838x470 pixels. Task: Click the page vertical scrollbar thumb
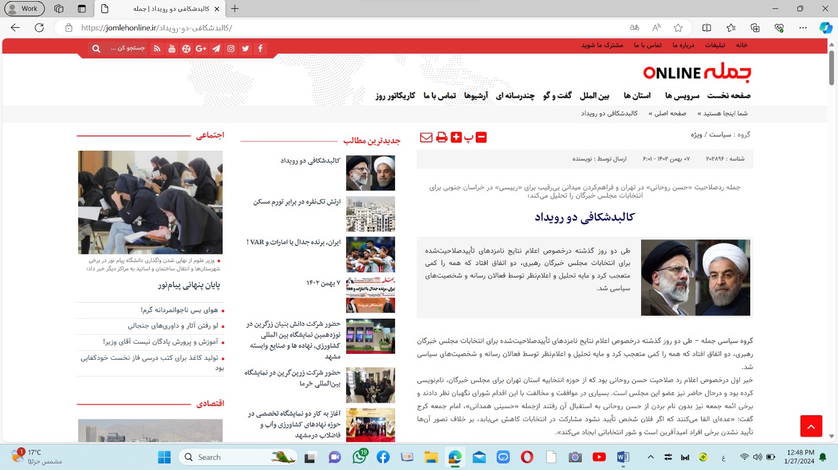coord(831,67)
